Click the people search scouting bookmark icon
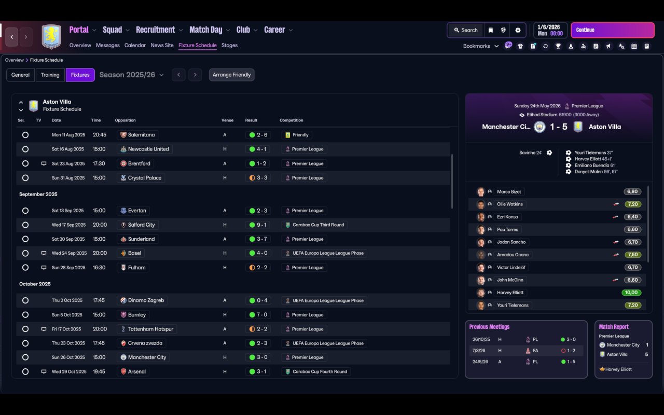Screen dimensions: 664x415 coord(584,46)
